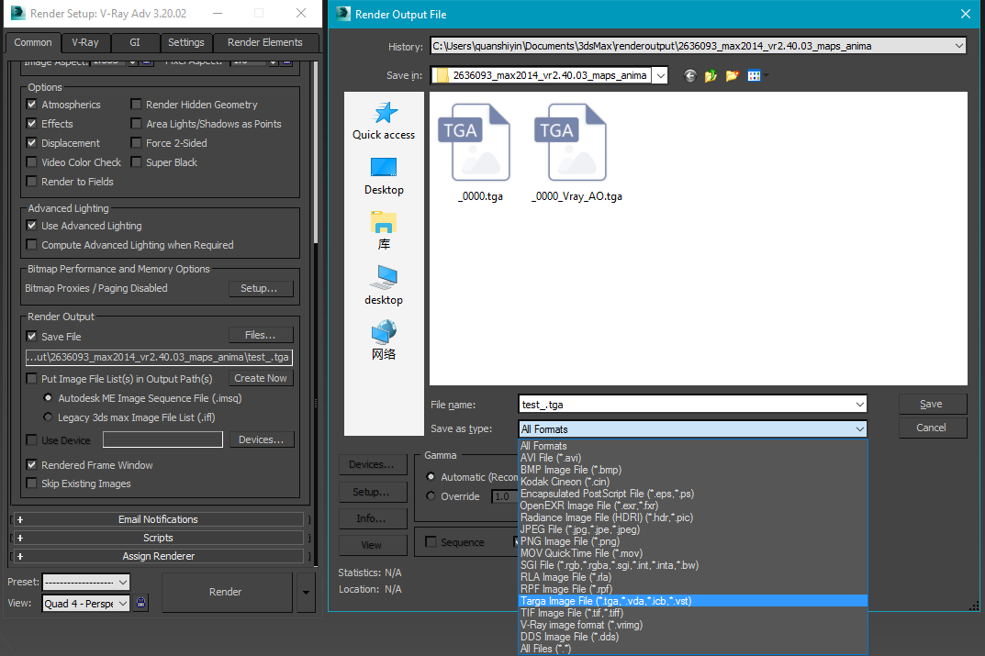Select the _0000_Vray_AO.tga file thumbnail
The image size is (985, 656).
[576, 153]
